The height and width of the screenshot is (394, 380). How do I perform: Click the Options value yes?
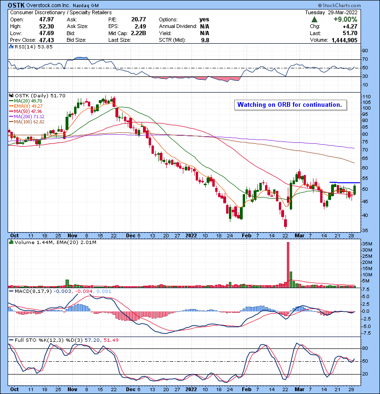[x=204, y=19]
